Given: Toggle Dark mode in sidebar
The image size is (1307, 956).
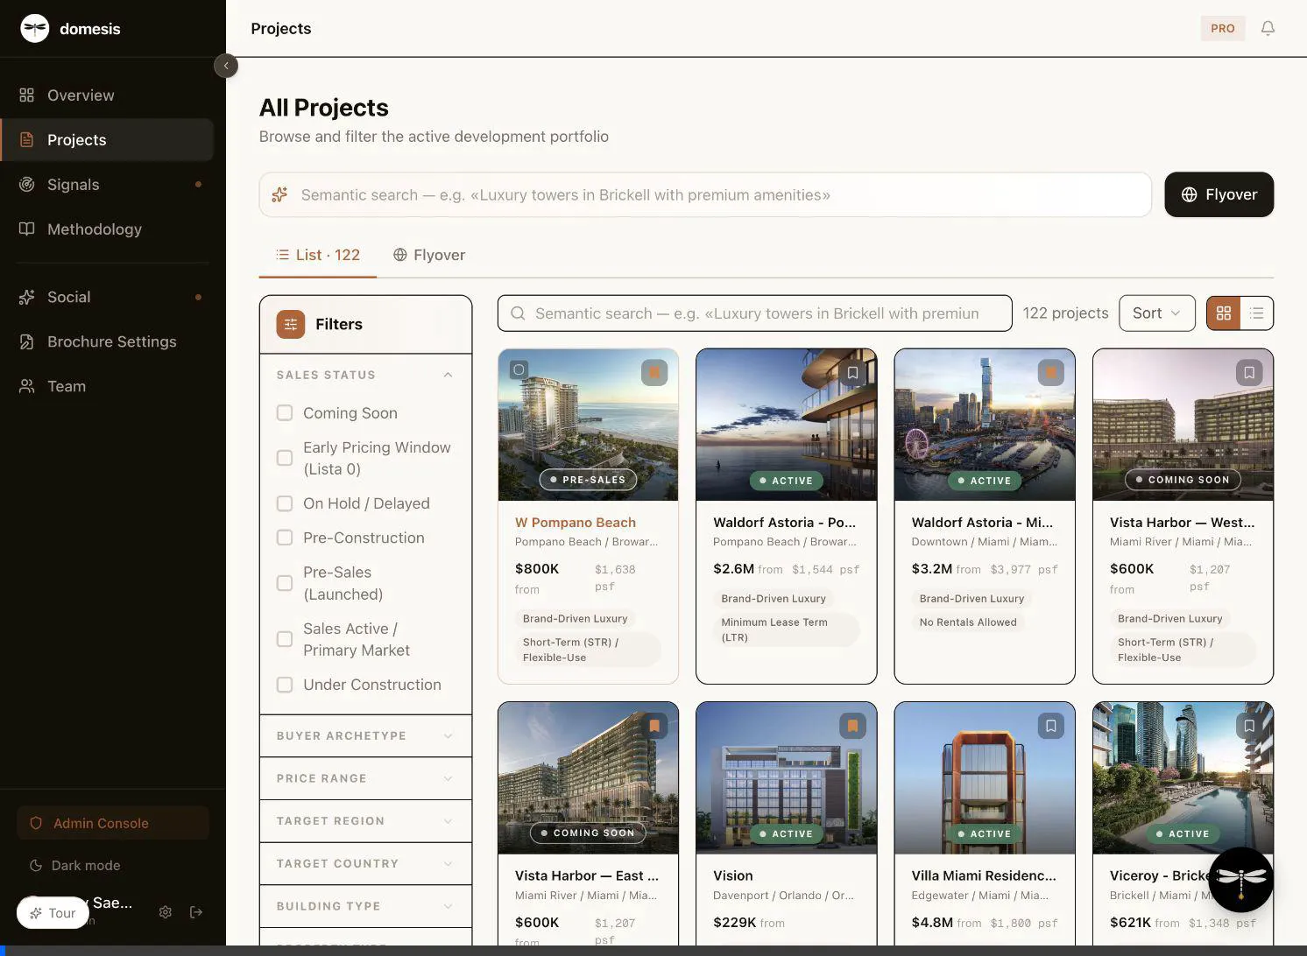Looking at the screenshot, I should click(x=75, y=865).
